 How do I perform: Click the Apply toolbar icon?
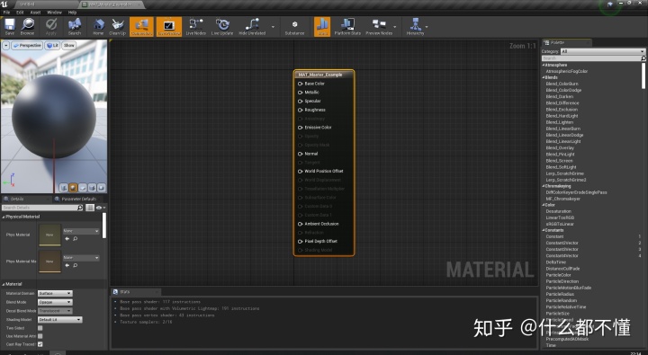pos(50,27)
